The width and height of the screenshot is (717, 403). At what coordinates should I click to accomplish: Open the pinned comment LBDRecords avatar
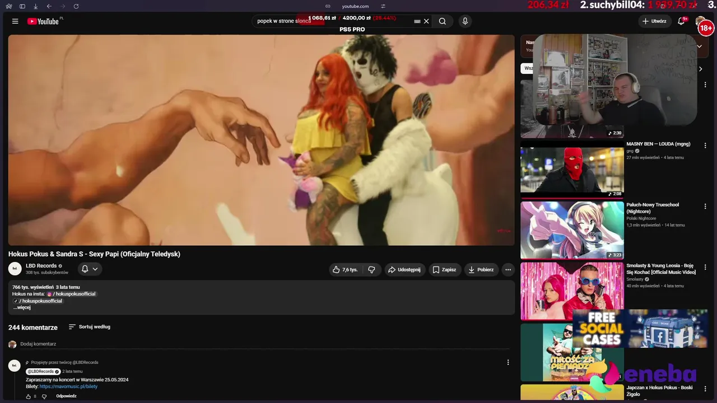(x=15, y=365)
